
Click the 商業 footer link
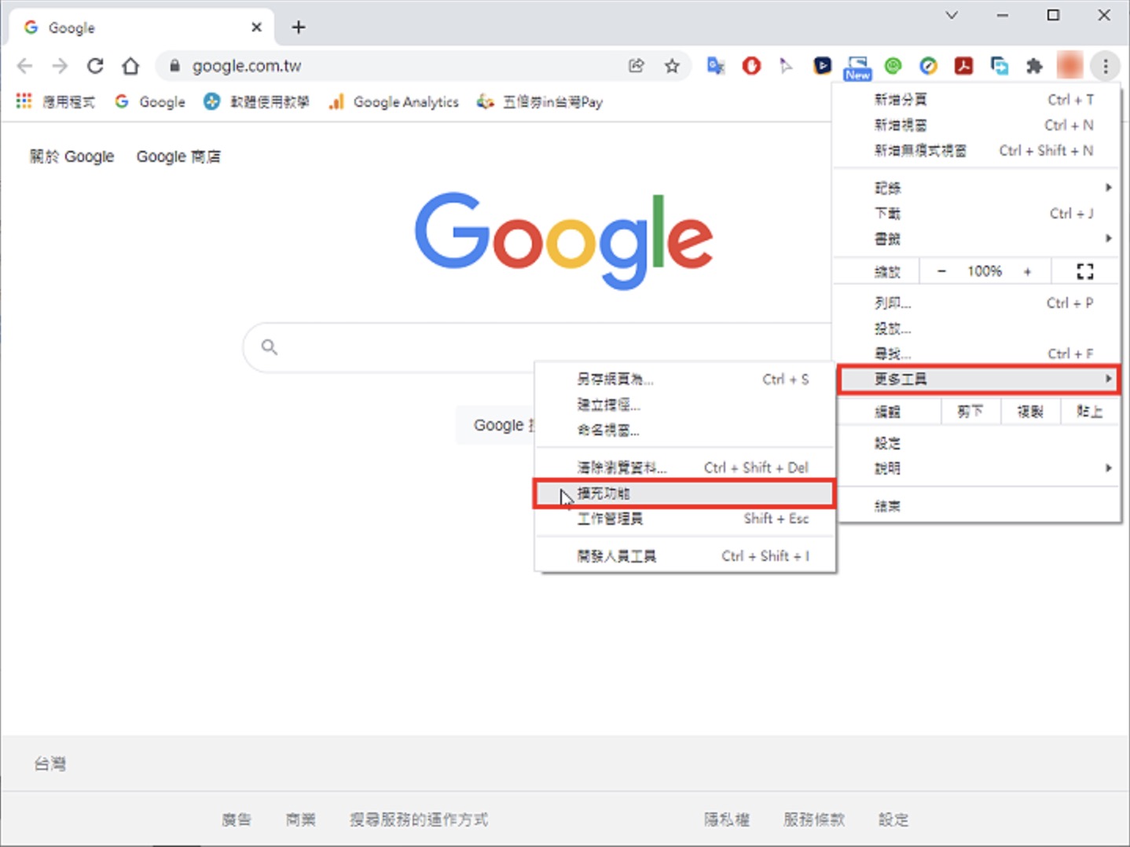(301, 819)
